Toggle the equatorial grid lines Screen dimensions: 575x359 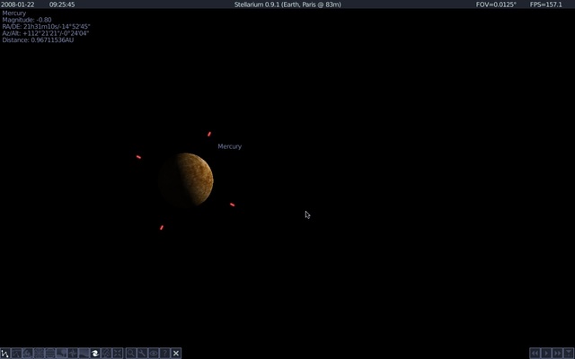(50, 353)
